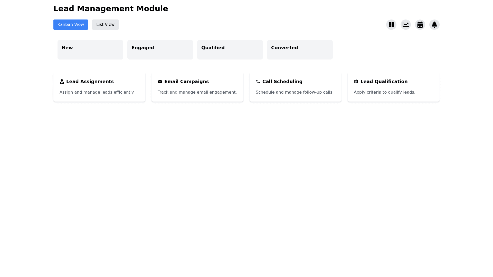The width and height of the screenshot is (493, 277).
Task: Select the Converted kanban column
Action: tap(300, 50)
